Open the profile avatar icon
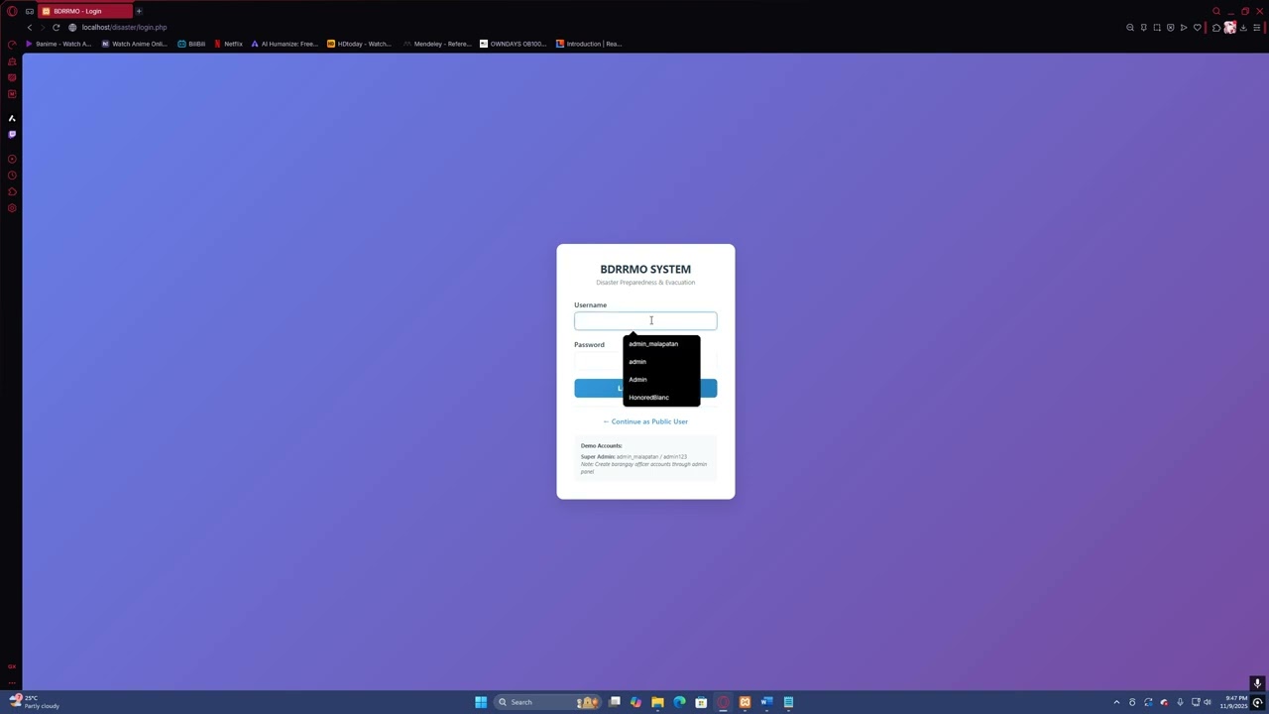Screen dimensions: 1269x714 [1230, 28]
